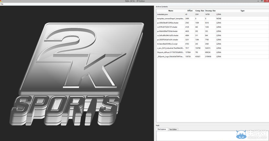The height and width of the screenshot is (141, 269).
Task: Click LZMA type in metadata.json row
Action: [x=219, y=14]
